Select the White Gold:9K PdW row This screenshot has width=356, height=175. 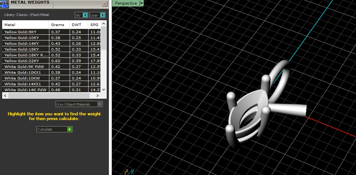51,67
